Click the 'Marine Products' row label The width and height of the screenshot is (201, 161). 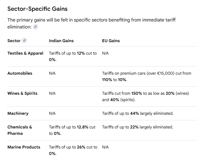(24, 147)
